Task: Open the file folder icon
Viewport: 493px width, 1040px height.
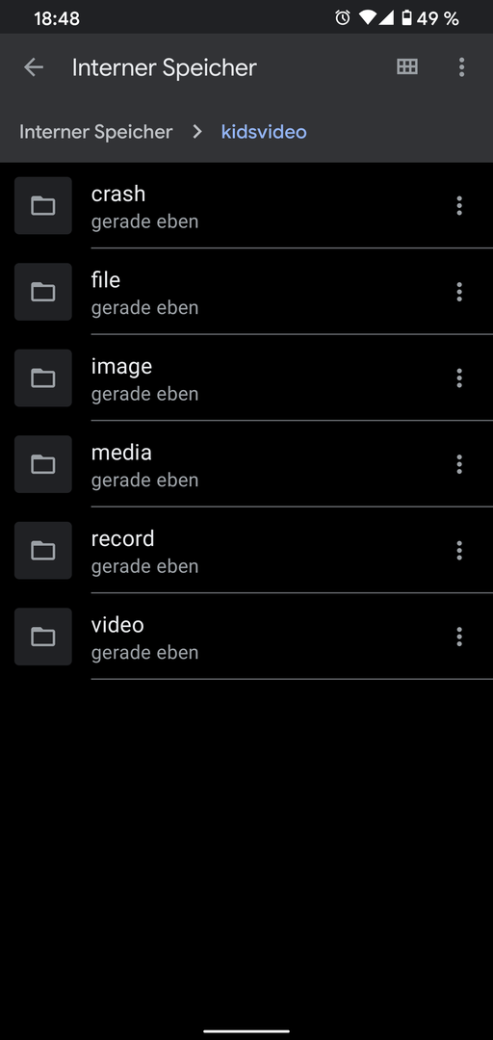Action: (x=43, y=292)
